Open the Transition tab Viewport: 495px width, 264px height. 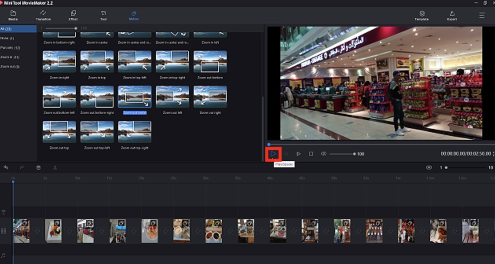point(43,15)
